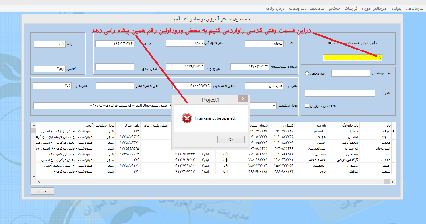Viewport: 426px width, 224px height.
Task: Open the سازماندهی menu
Action: 414,8
